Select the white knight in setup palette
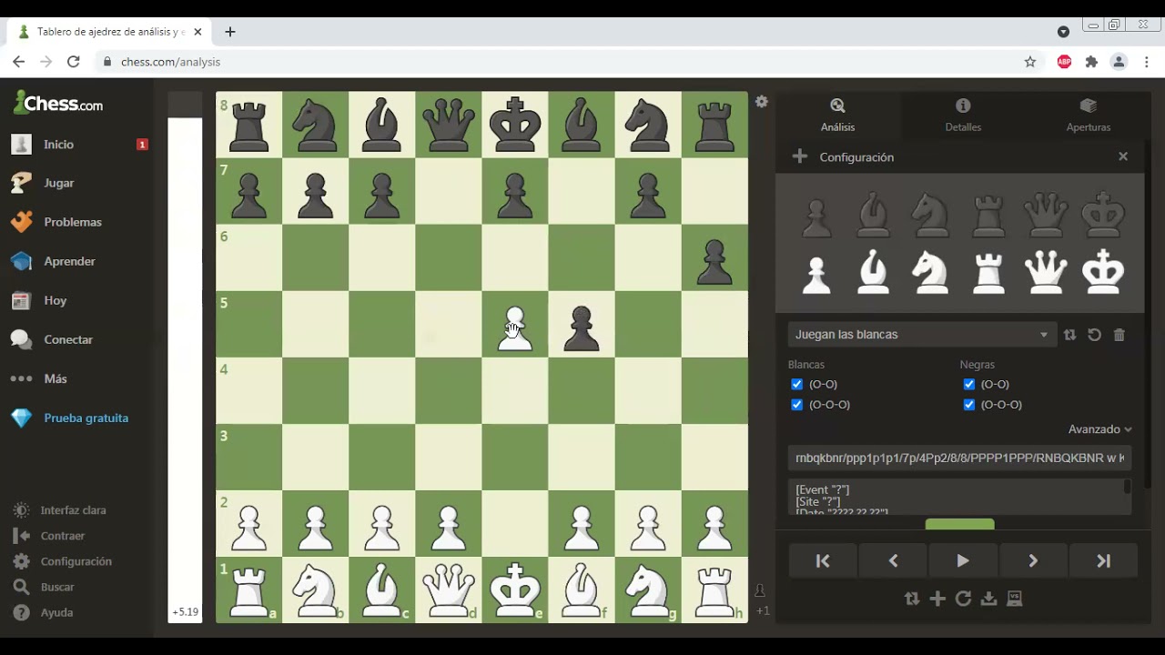The image size is (1165, 655). pos(931,273)
